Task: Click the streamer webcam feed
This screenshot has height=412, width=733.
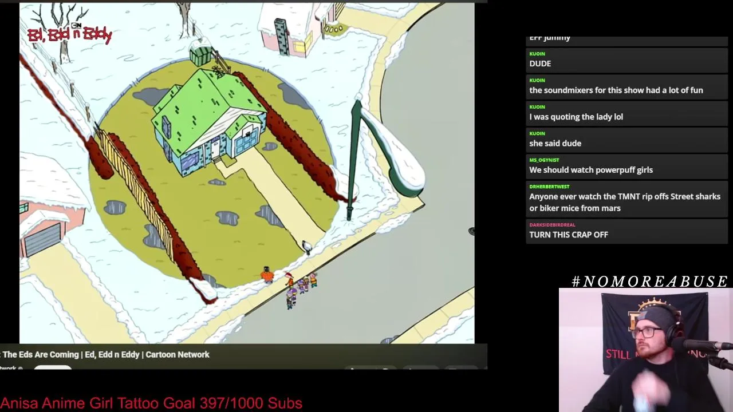Action: point(646,350)
